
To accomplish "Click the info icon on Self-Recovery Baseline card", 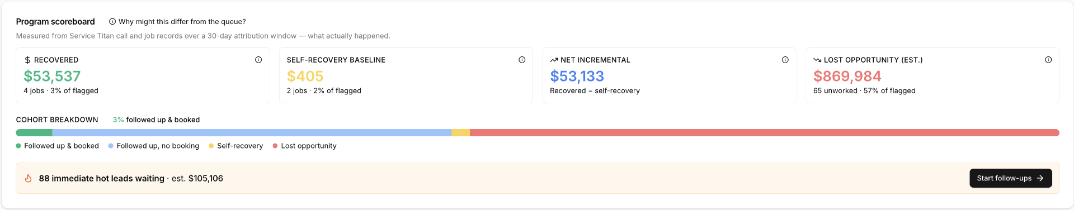I will pyautogui.click(x=522, y=60).
